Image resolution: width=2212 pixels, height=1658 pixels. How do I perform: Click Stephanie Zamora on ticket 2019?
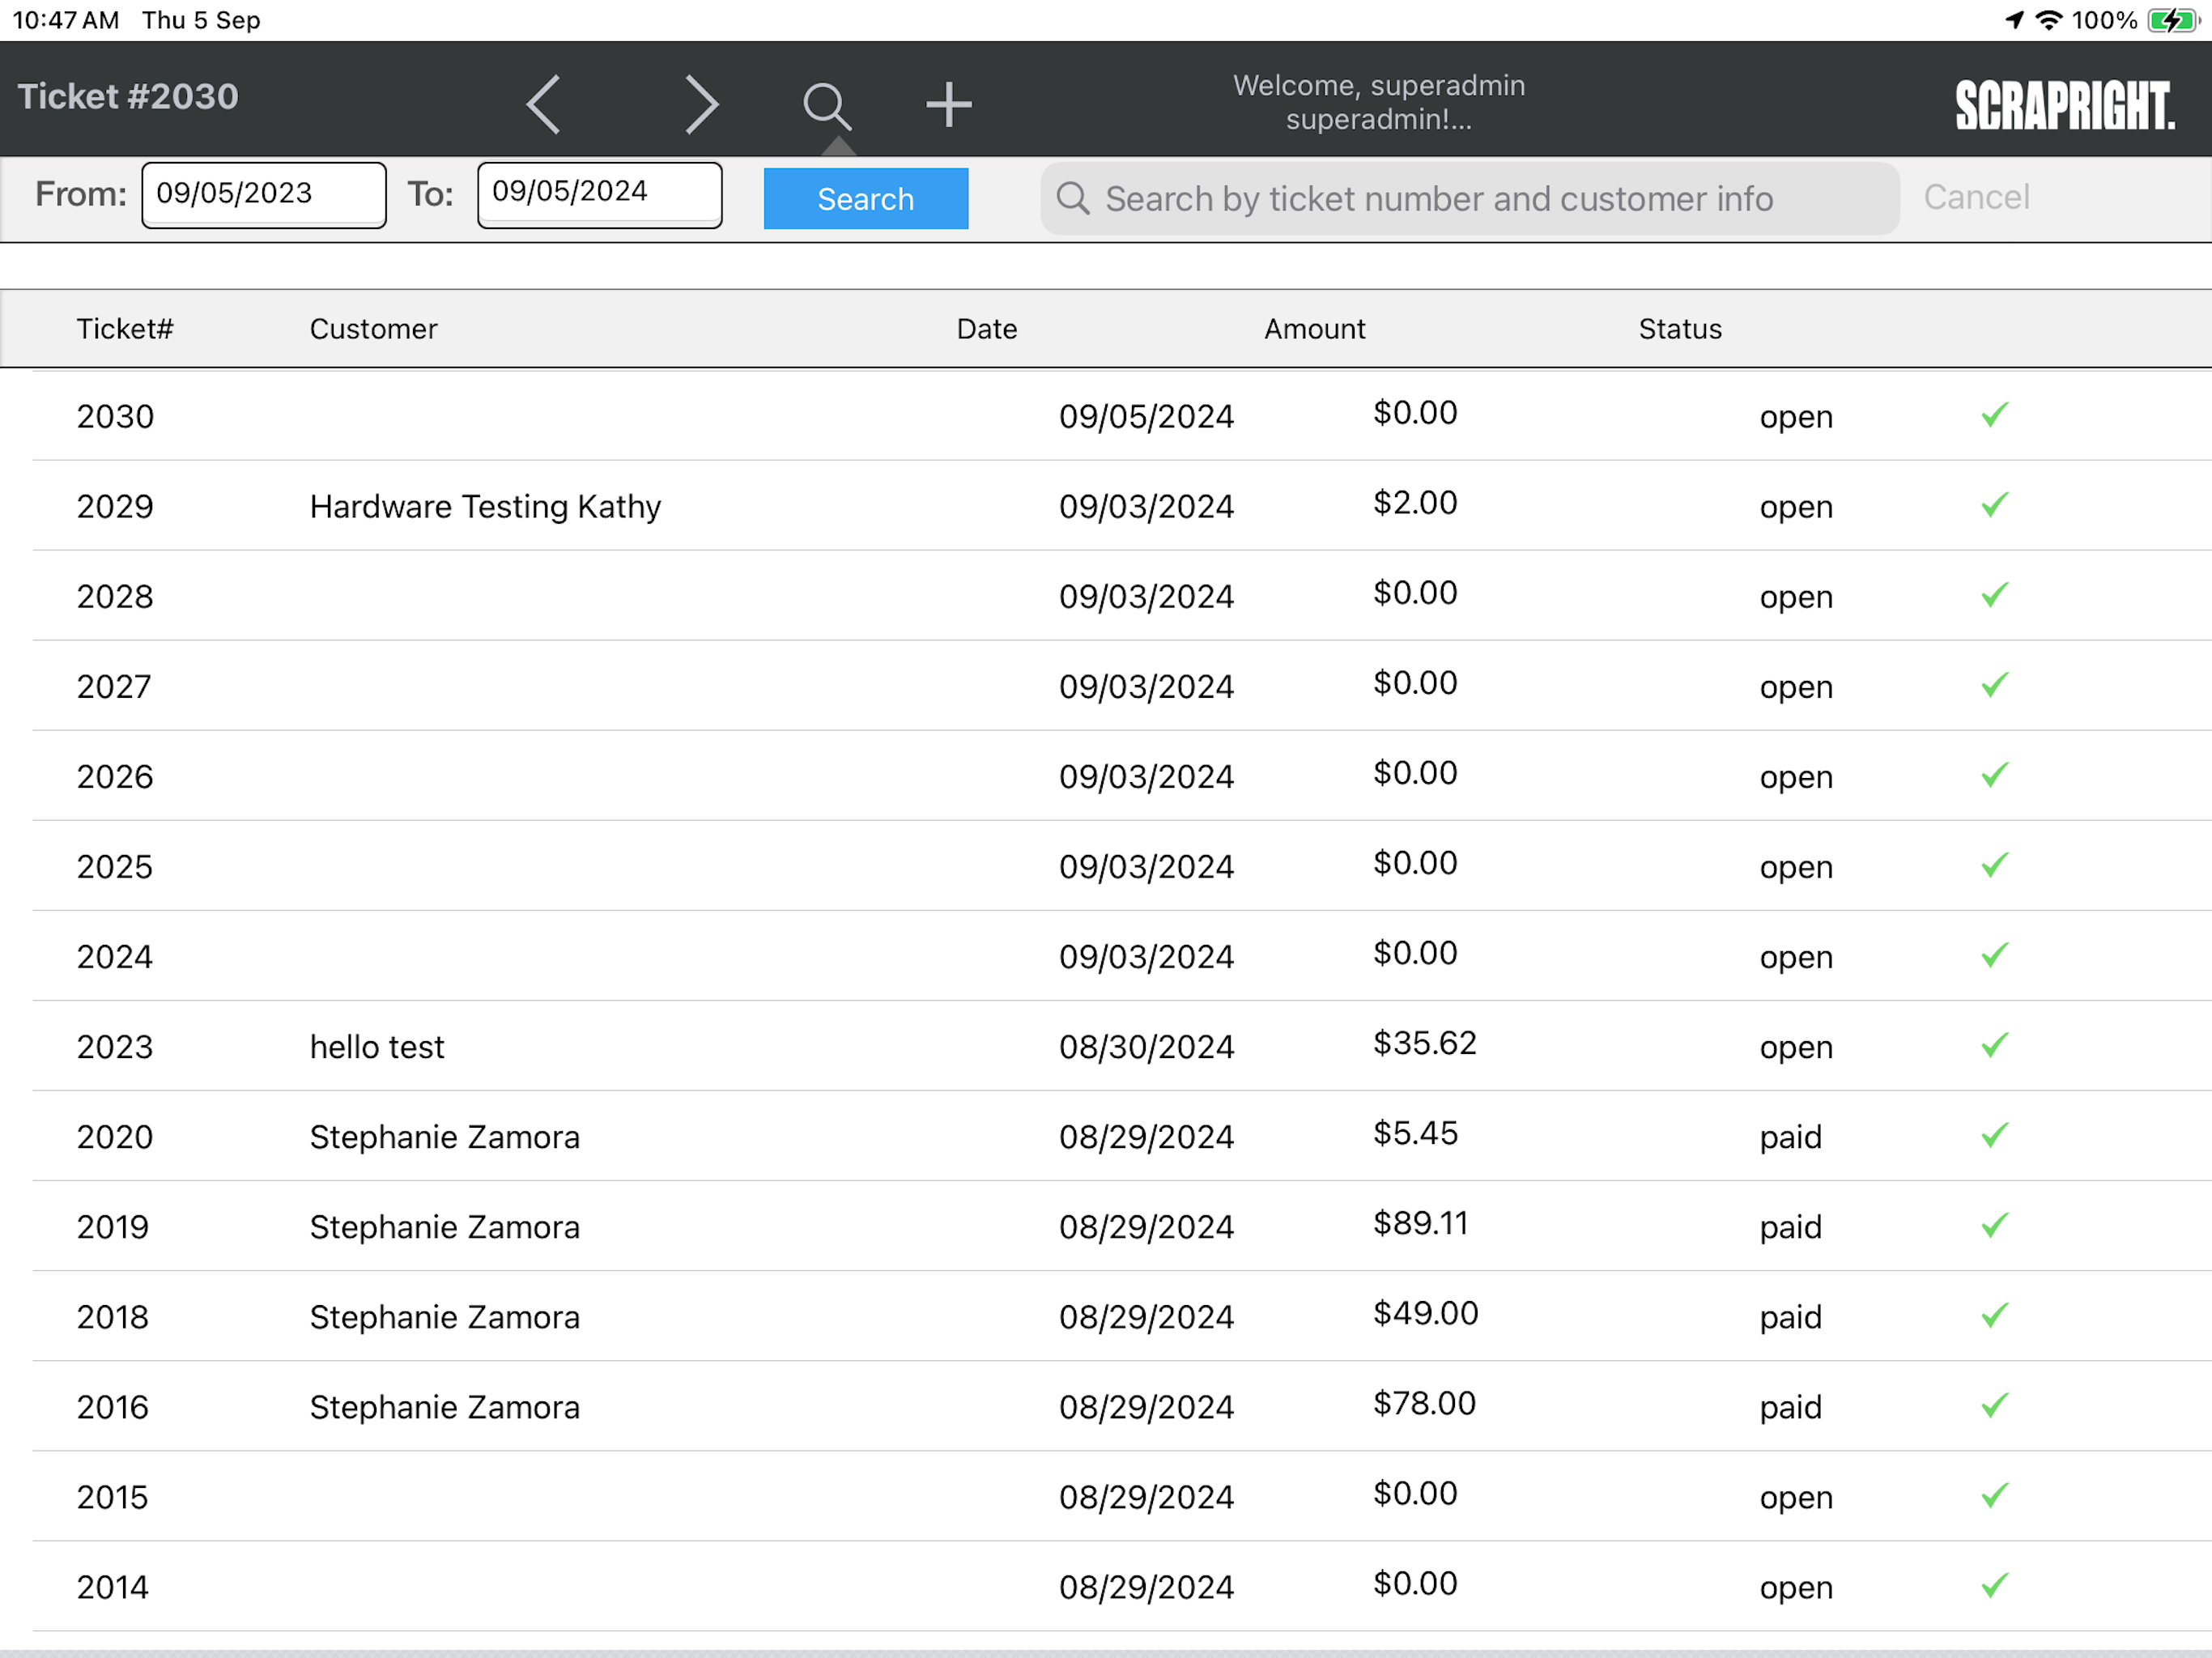(x=444, y=1227)
